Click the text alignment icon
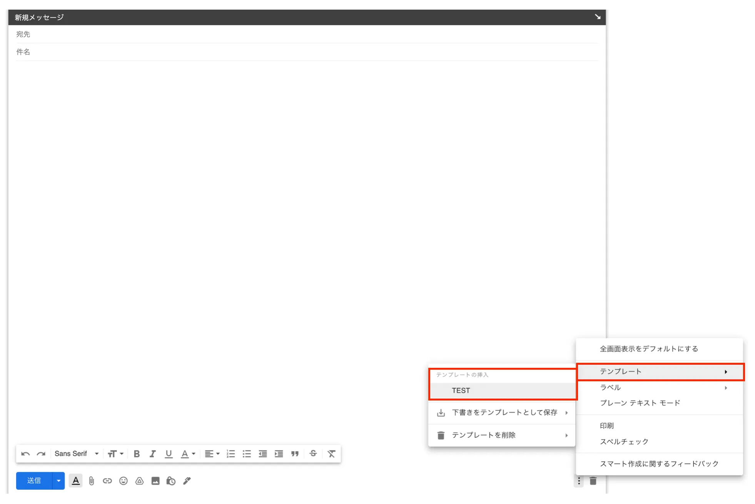 pyautogui.click(x=211, y=454)
